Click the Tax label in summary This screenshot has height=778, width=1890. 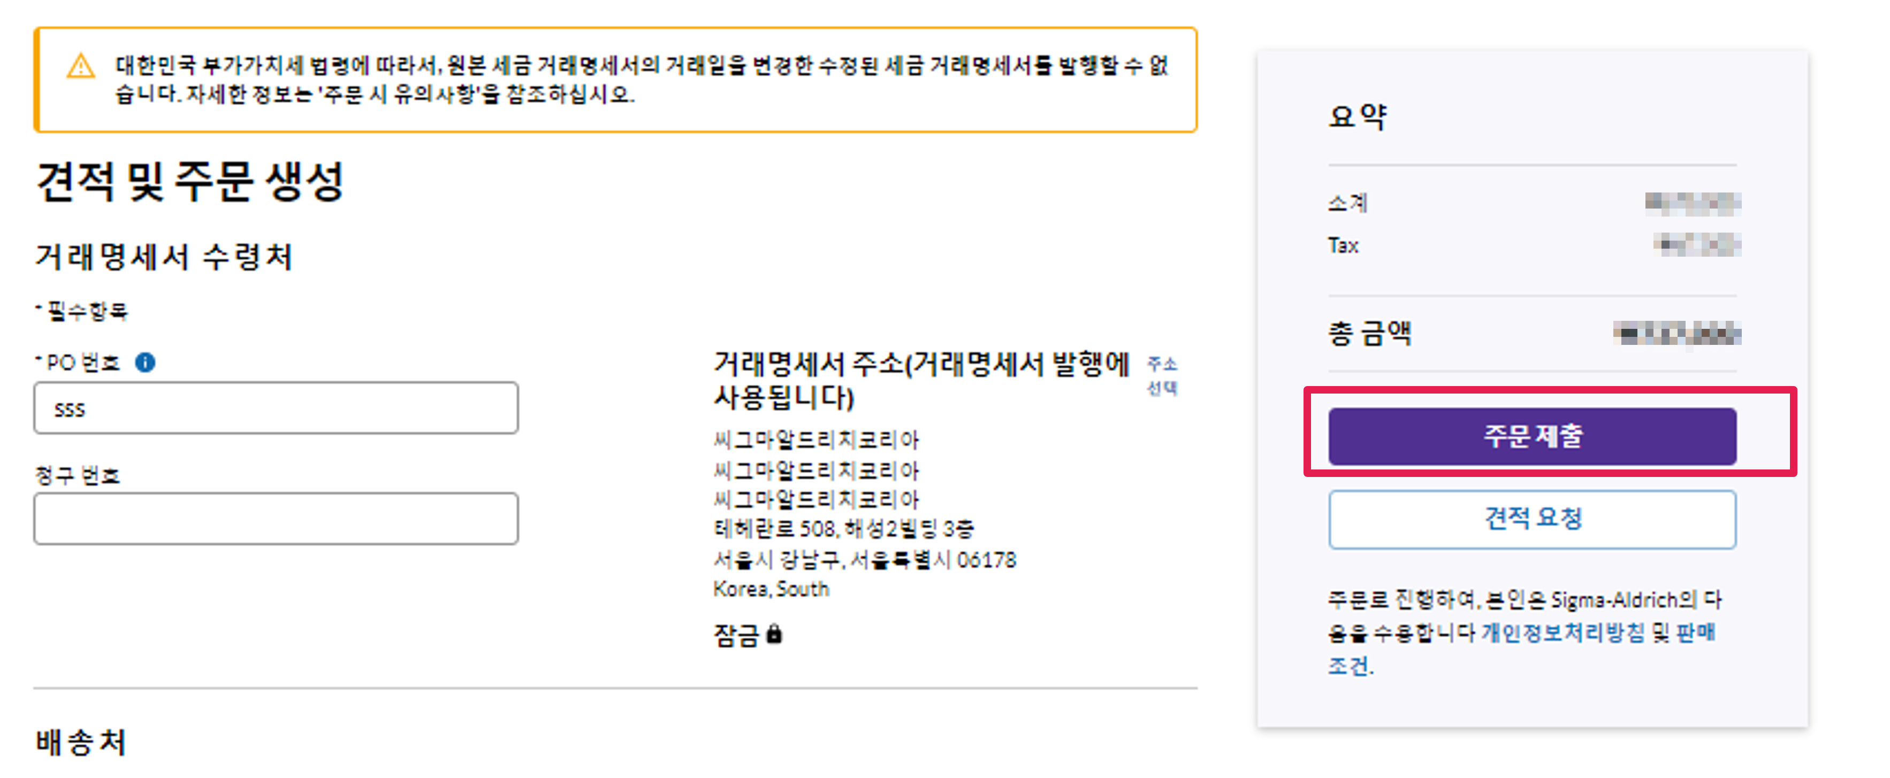1344,245
